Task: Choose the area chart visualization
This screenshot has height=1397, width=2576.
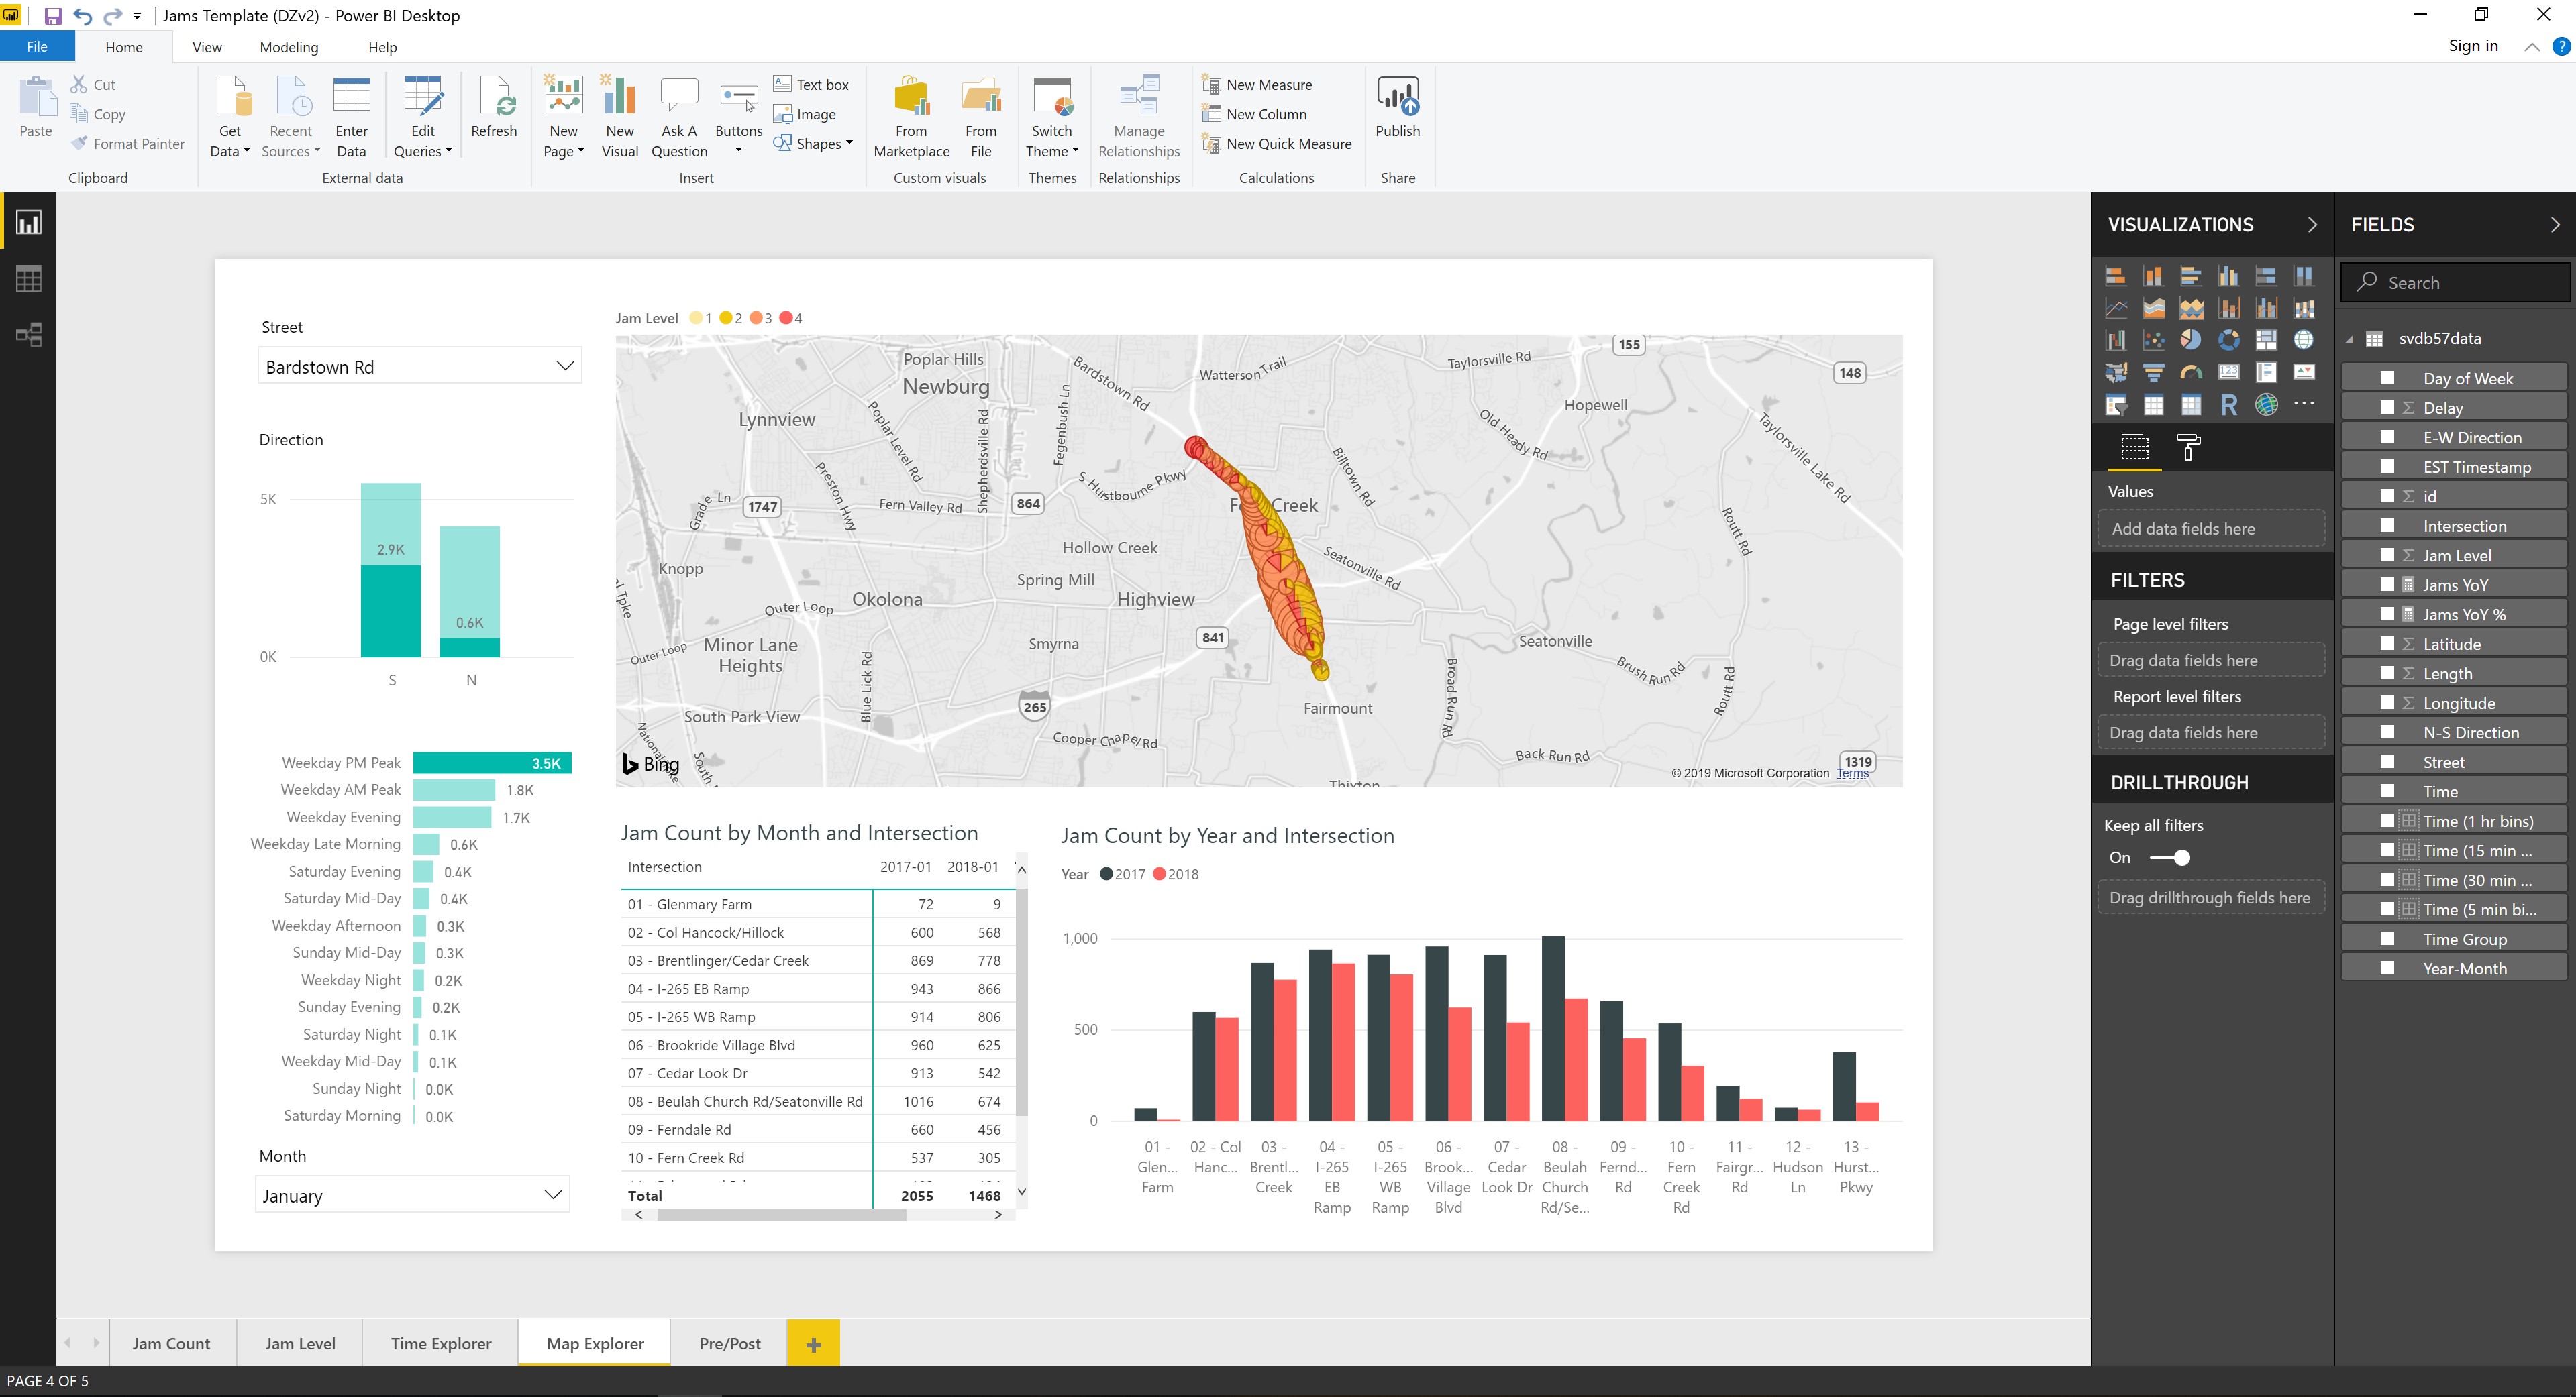Action: pyautogui.click(x=2153, y=309)
